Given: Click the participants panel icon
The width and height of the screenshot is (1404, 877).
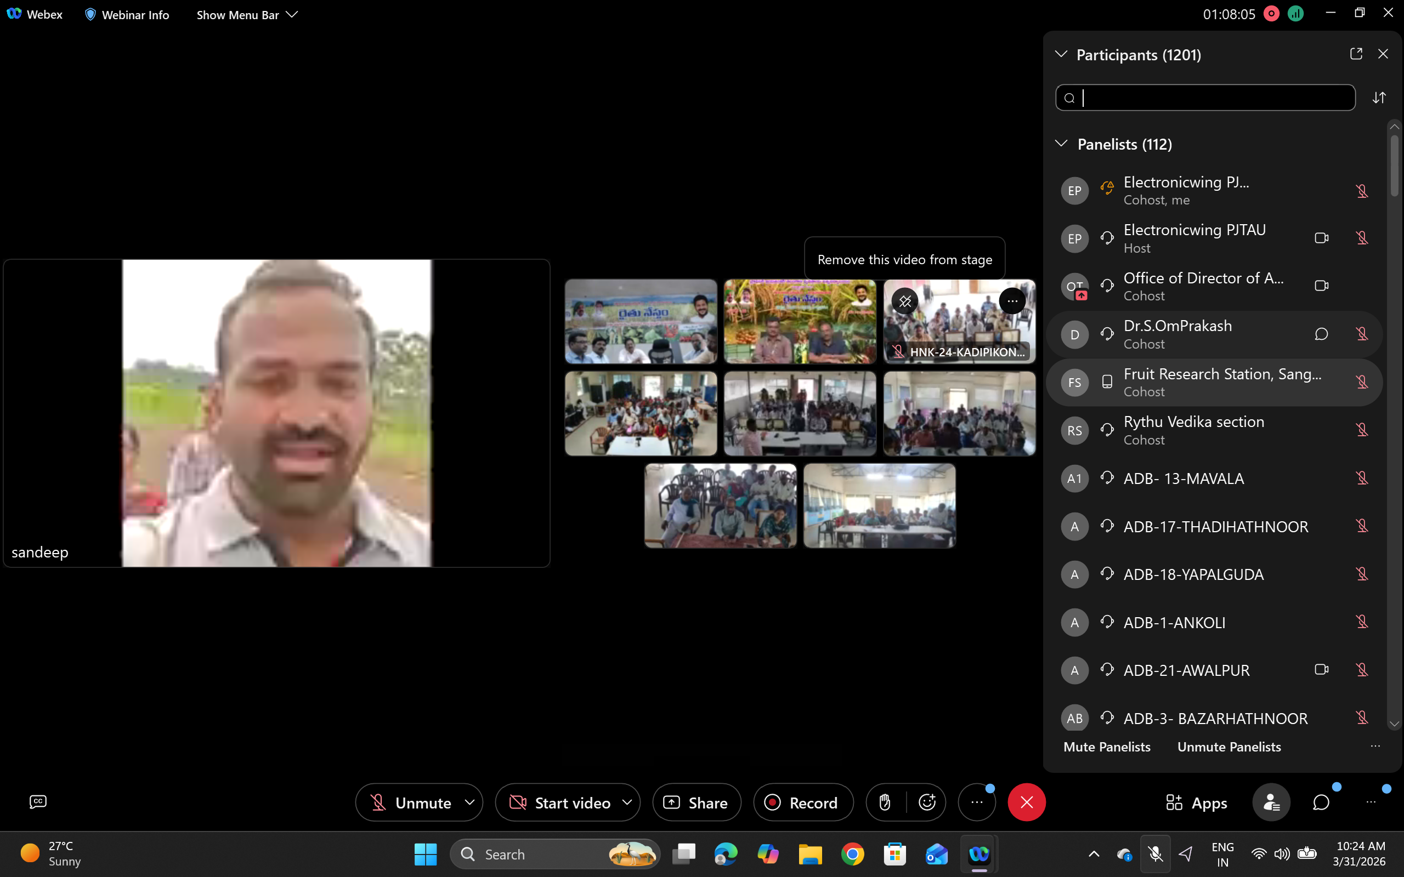Looking at the screenshot, I should [1271, 803].
